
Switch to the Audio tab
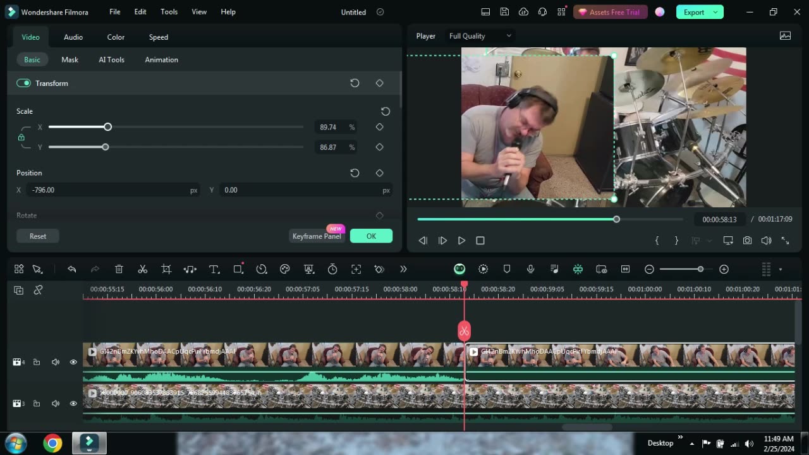73,37
